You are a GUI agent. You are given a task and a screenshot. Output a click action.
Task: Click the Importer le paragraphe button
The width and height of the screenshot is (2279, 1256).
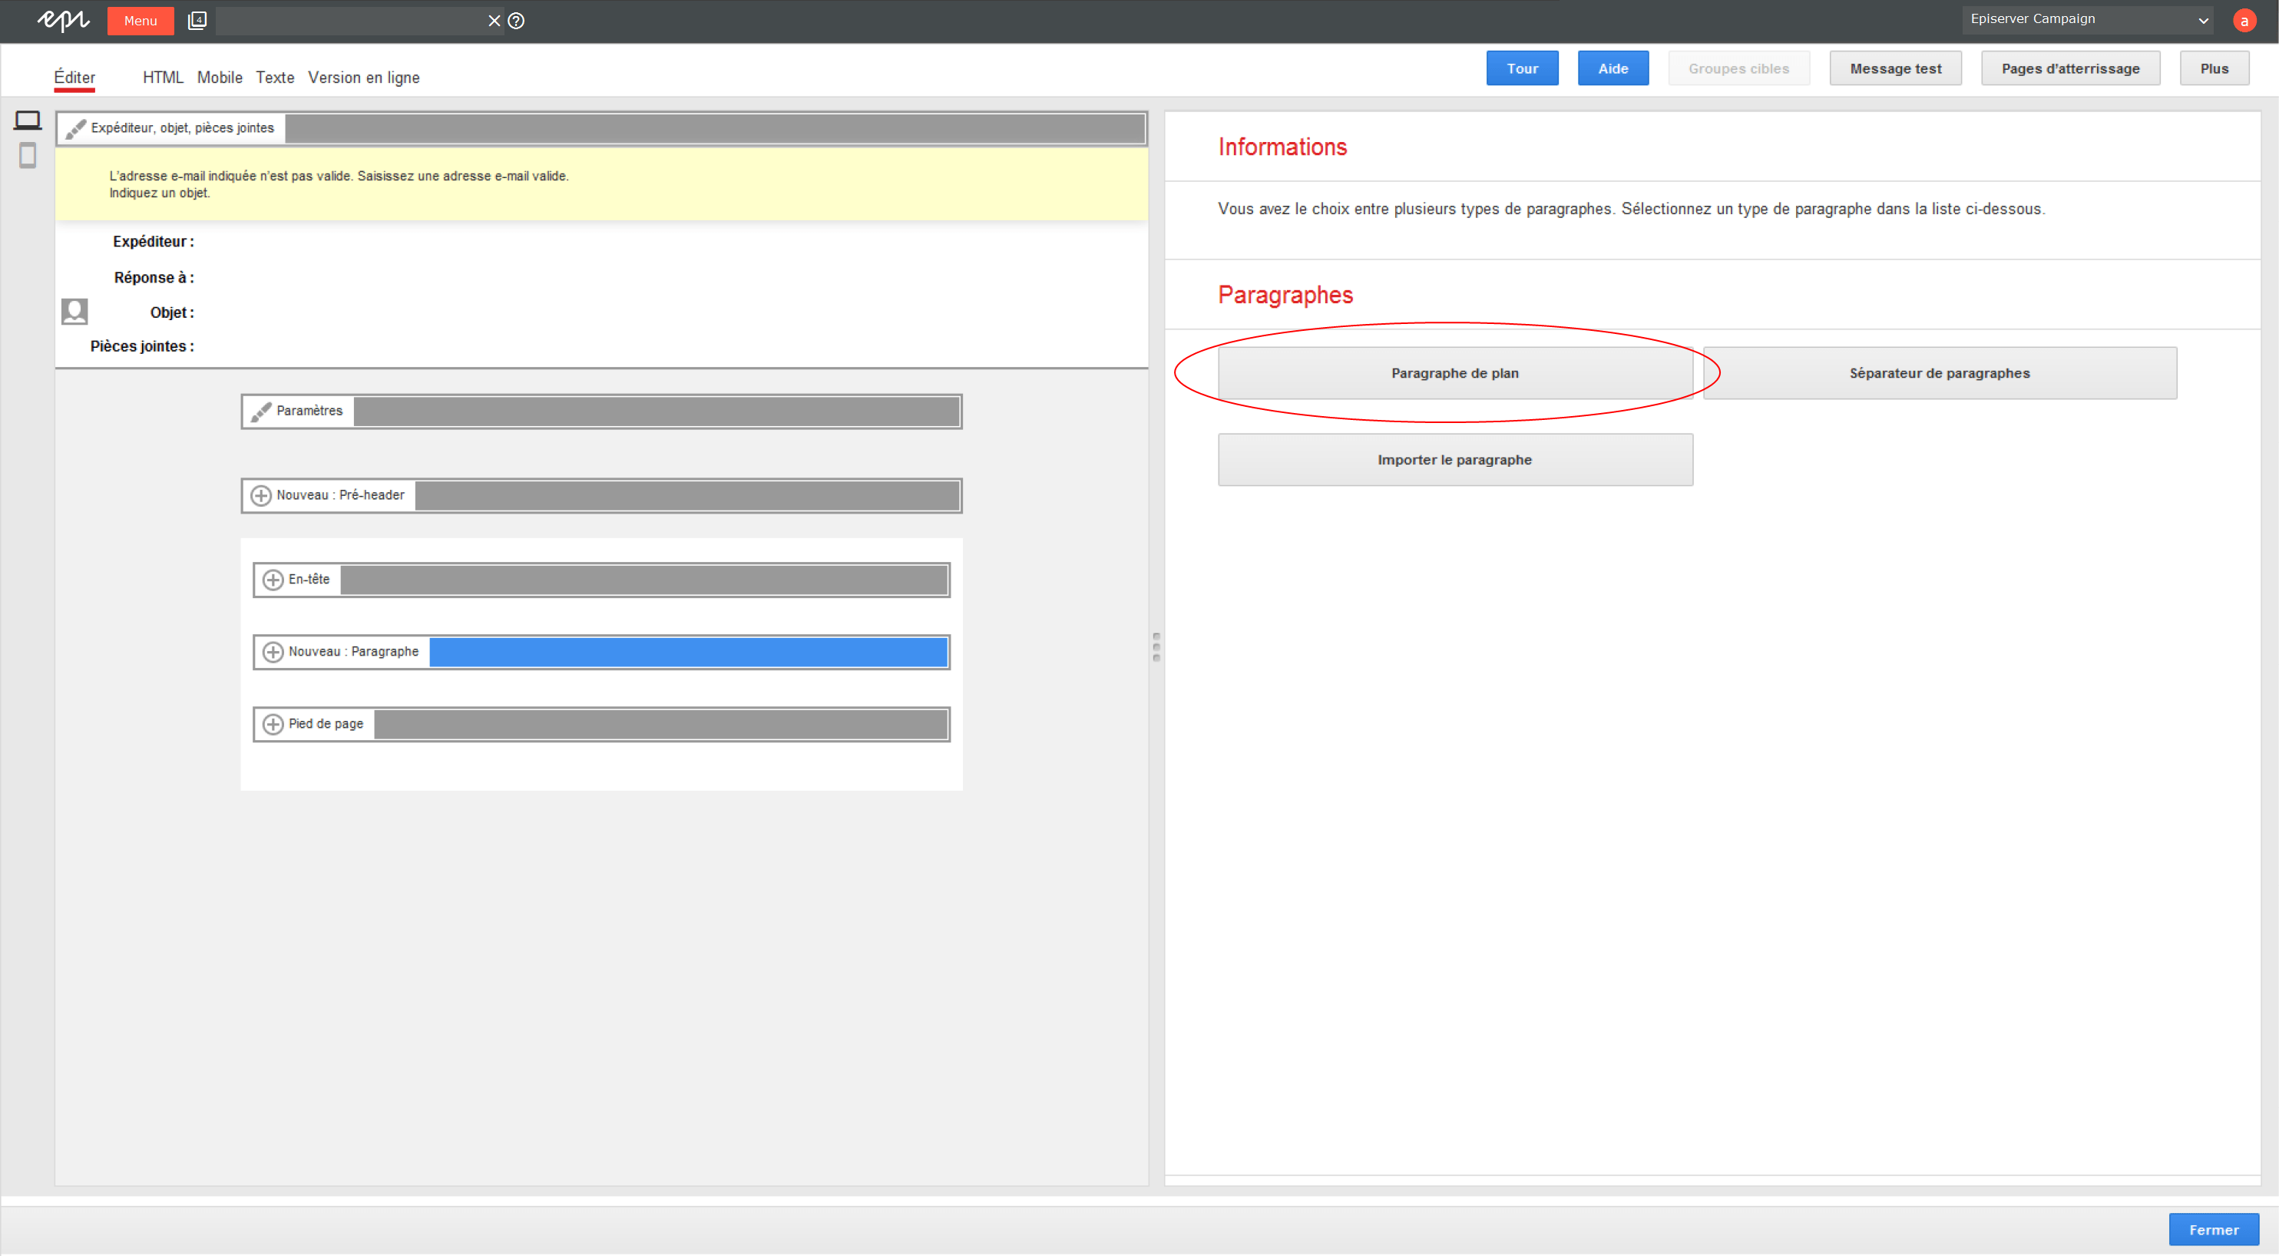[1455, 458]
